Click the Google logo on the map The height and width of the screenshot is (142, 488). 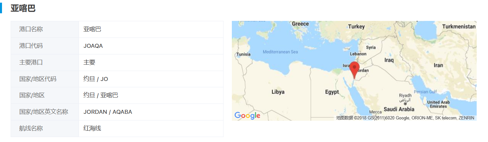click(247, 115)
